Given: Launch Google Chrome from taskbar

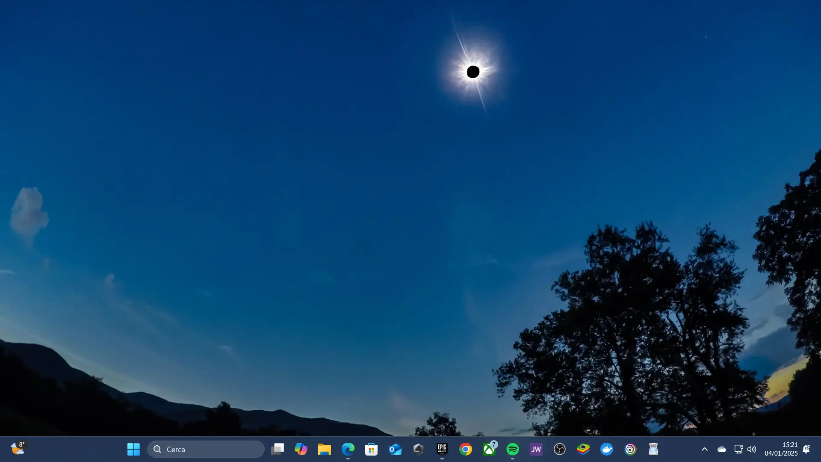Looking at the screenshot, I should coord(466,449).
